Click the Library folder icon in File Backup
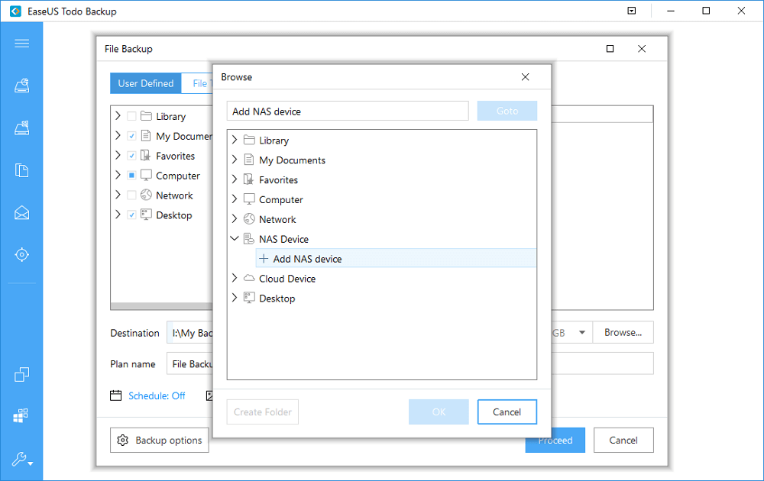 pos(146,116)
